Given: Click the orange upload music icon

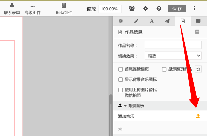Looking at the screenshot, I should [x=198, y=116].
